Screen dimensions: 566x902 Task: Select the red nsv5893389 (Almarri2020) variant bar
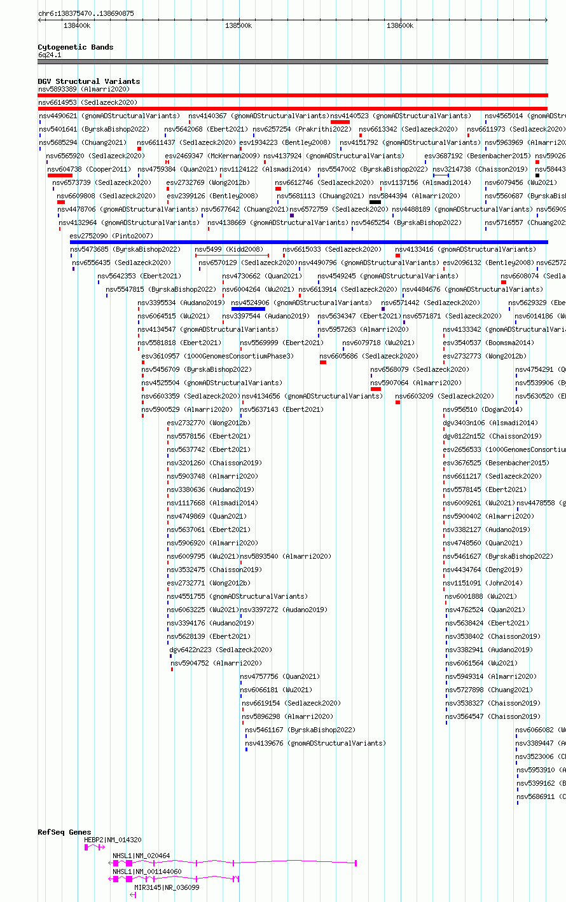click(293, 95)
